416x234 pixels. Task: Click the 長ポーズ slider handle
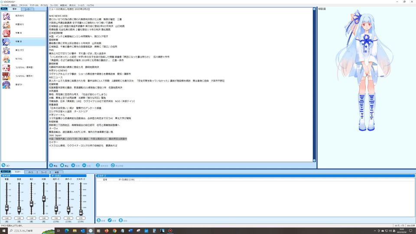point(68,210)
